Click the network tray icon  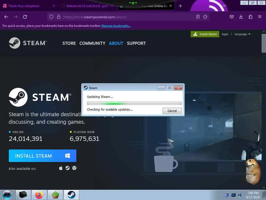coord(227,195)
